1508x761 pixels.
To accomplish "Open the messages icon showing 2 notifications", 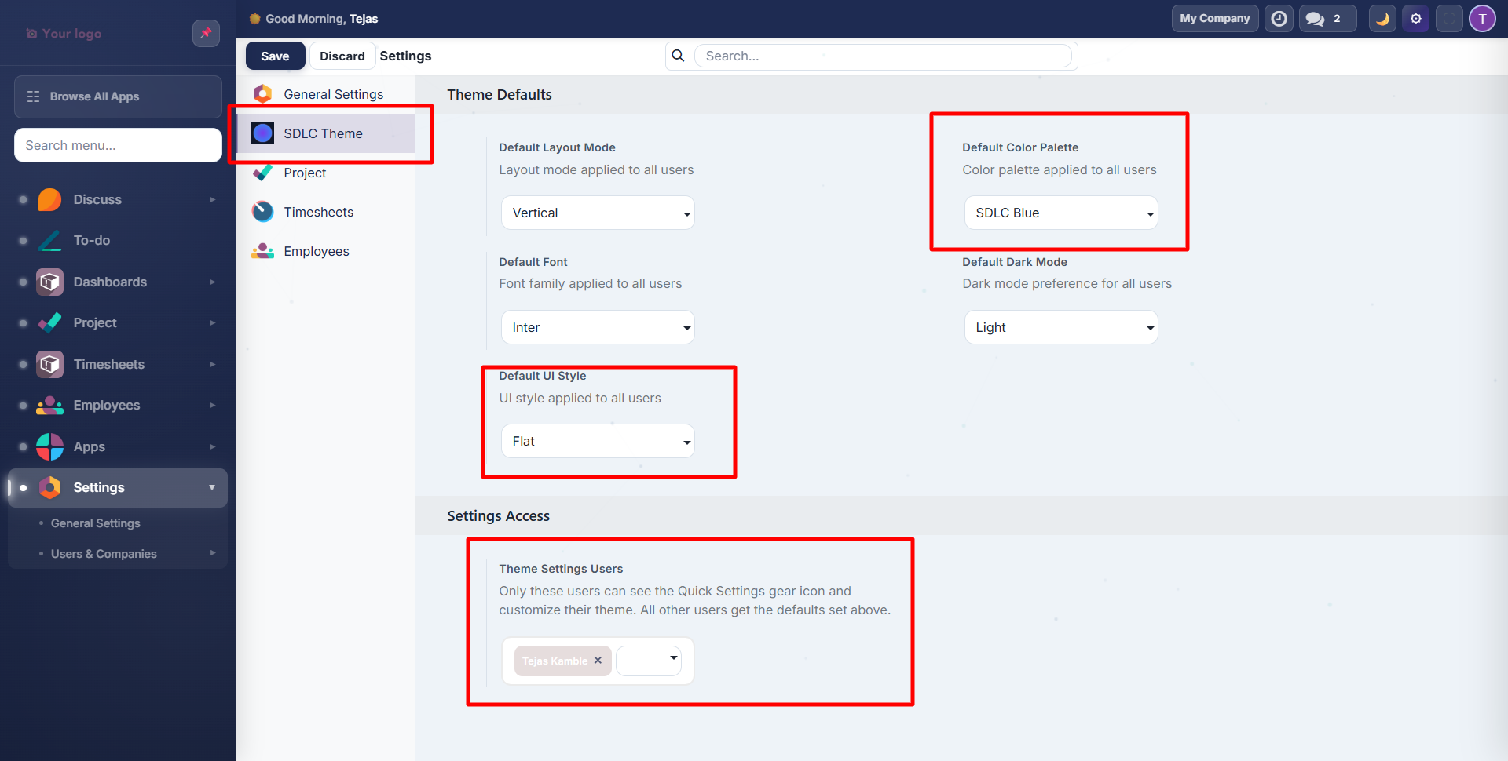I will 1326,18.
